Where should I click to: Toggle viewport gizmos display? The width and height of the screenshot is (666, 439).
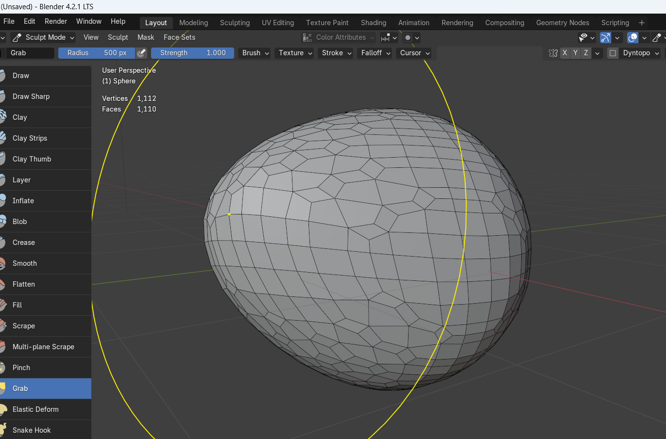(x=605, y=37)
